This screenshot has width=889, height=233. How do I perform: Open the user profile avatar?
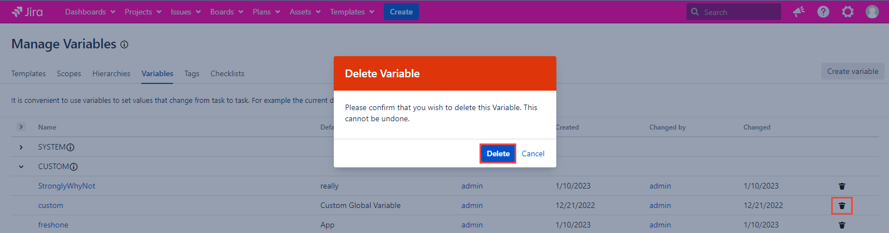tap(872, 12)
